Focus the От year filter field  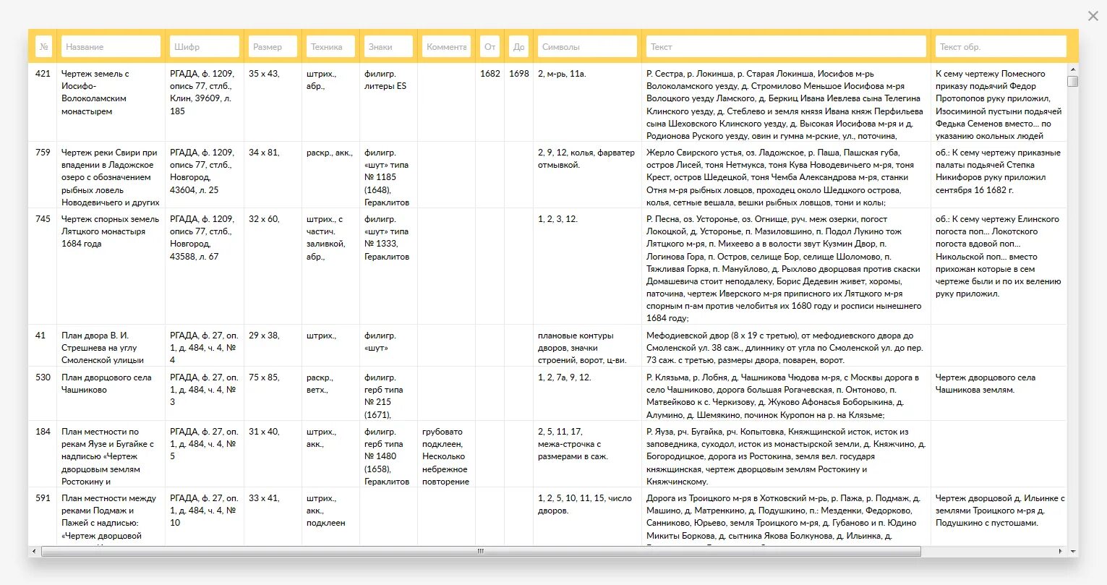tap(490, 46)
